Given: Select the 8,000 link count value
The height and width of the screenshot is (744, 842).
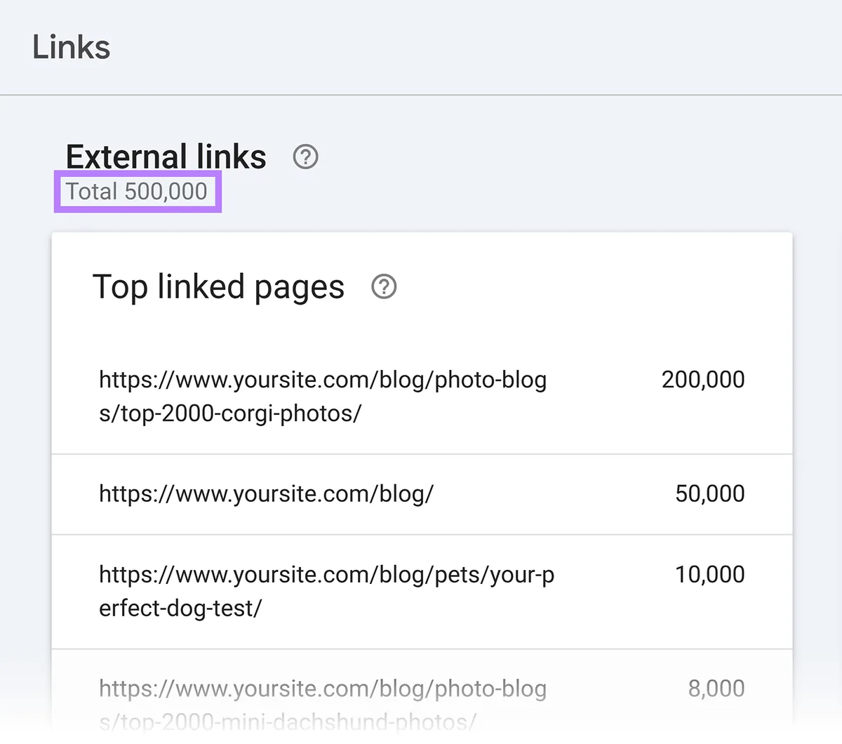Looking at the screenshot, I should point(716,689).
